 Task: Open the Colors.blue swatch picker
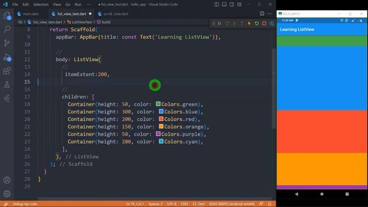[161, 111]
